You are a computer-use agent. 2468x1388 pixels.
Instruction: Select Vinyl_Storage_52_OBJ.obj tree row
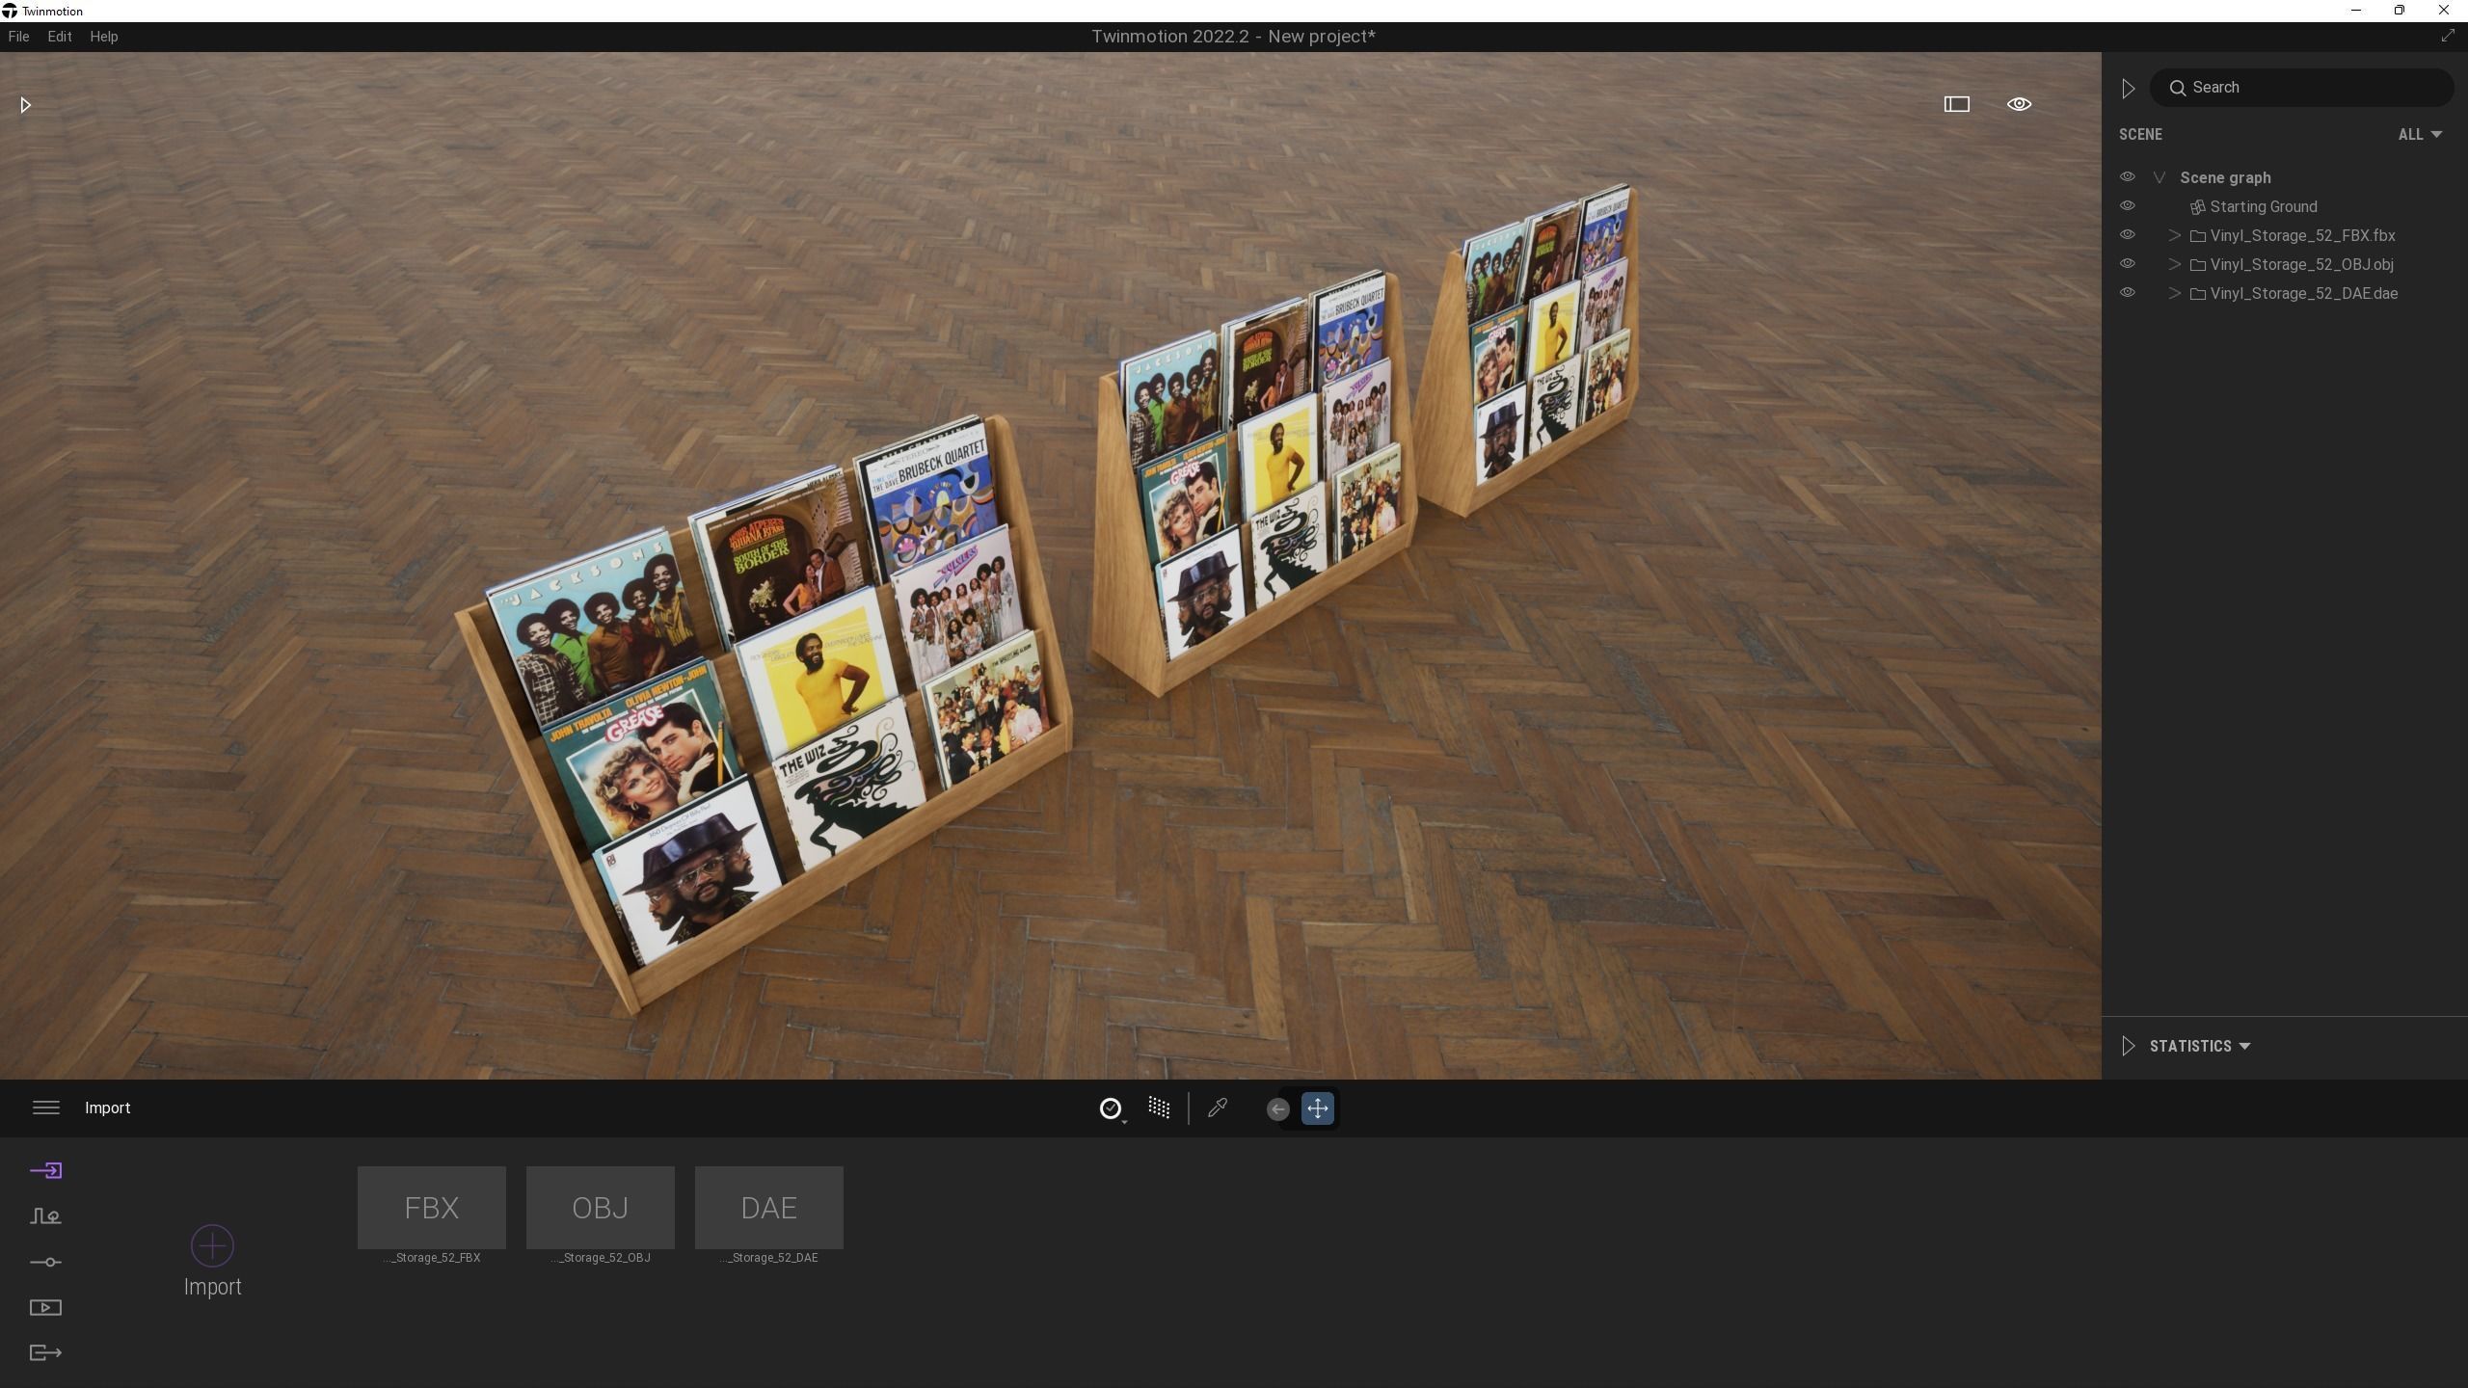click(x=2283, y=264)
